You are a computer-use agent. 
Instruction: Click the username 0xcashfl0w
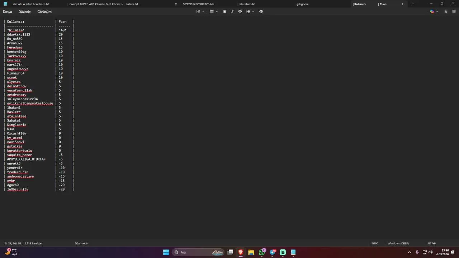coord(16,133)
